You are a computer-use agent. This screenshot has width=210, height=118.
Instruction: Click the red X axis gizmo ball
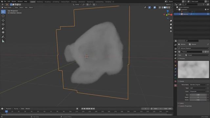(171, 15)
